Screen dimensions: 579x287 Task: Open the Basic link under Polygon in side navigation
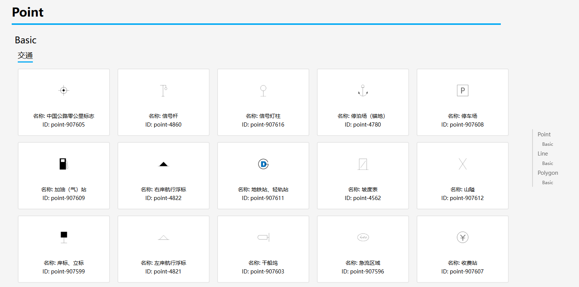[548, 183]
